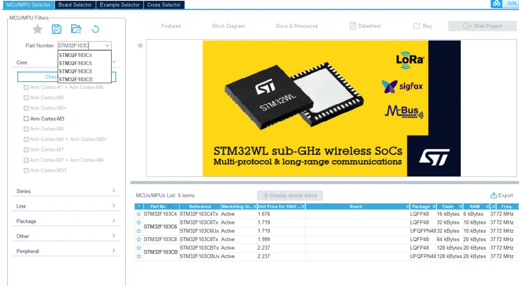
Task: Toggle Arm Cortex-A7 + Arm Cortex-M4 checkbox
Action: click(x=26, y=87)
